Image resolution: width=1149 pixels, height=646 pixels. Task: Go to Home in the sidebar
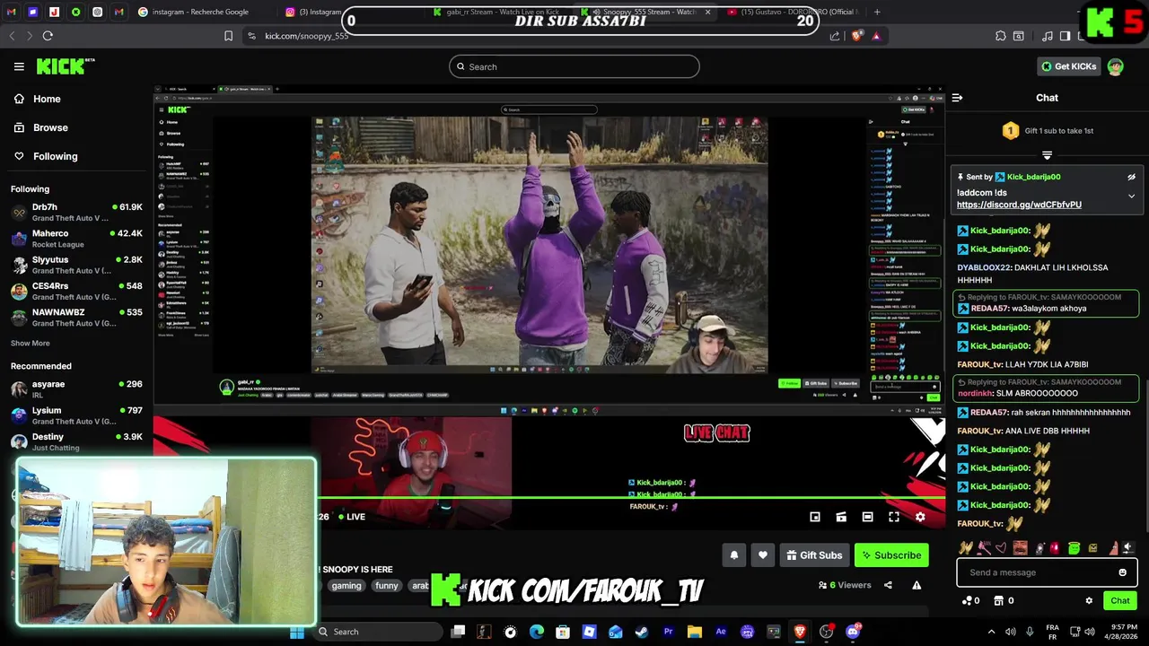point(47,99)
